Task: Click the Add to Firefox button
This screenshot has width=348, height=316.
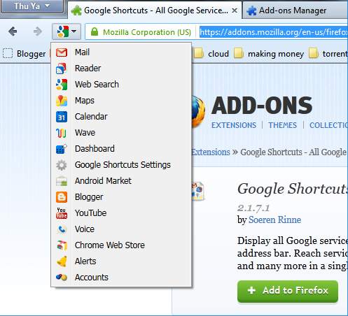Action: click(x=288, y=291)
